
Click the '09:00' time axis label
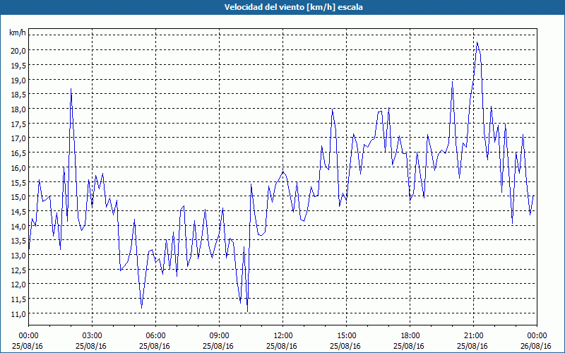click(219, 336)
